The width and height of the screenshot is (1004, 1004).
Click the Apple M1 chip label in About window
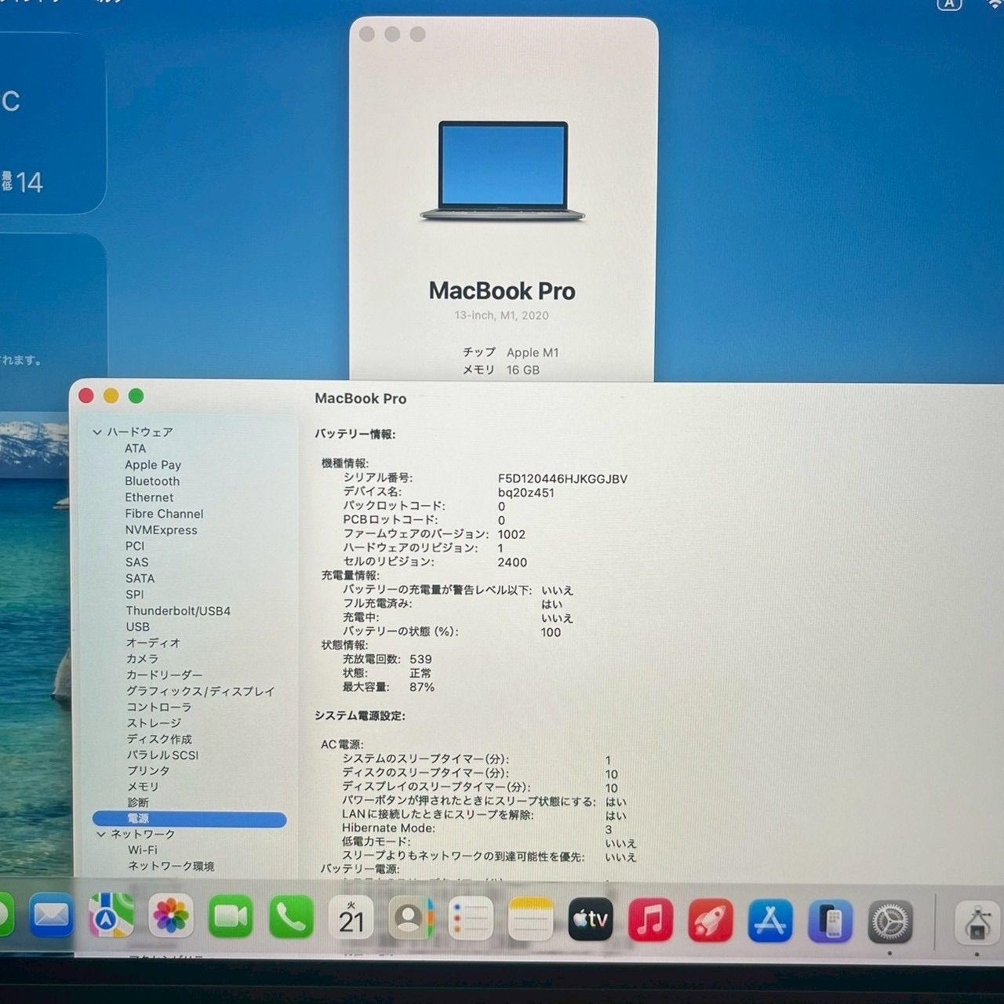(533, 353)
